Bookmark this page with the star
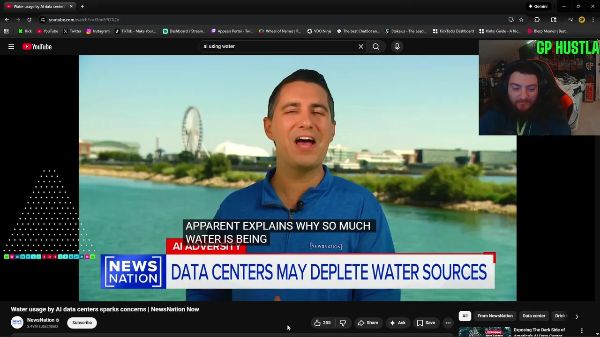Viewport: 600px width, 337px height. (x=521, y=20)
